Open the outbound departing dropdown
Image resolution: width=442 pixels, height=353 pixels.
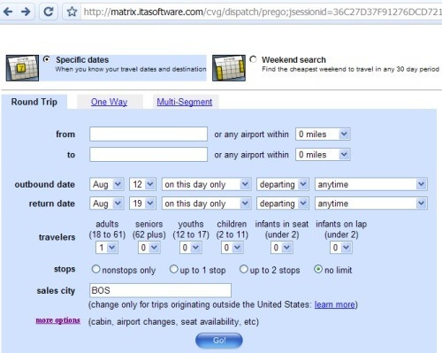pos(283,184)
